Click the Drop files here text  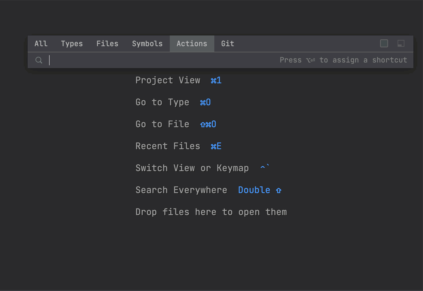click(x=211, y=212)
